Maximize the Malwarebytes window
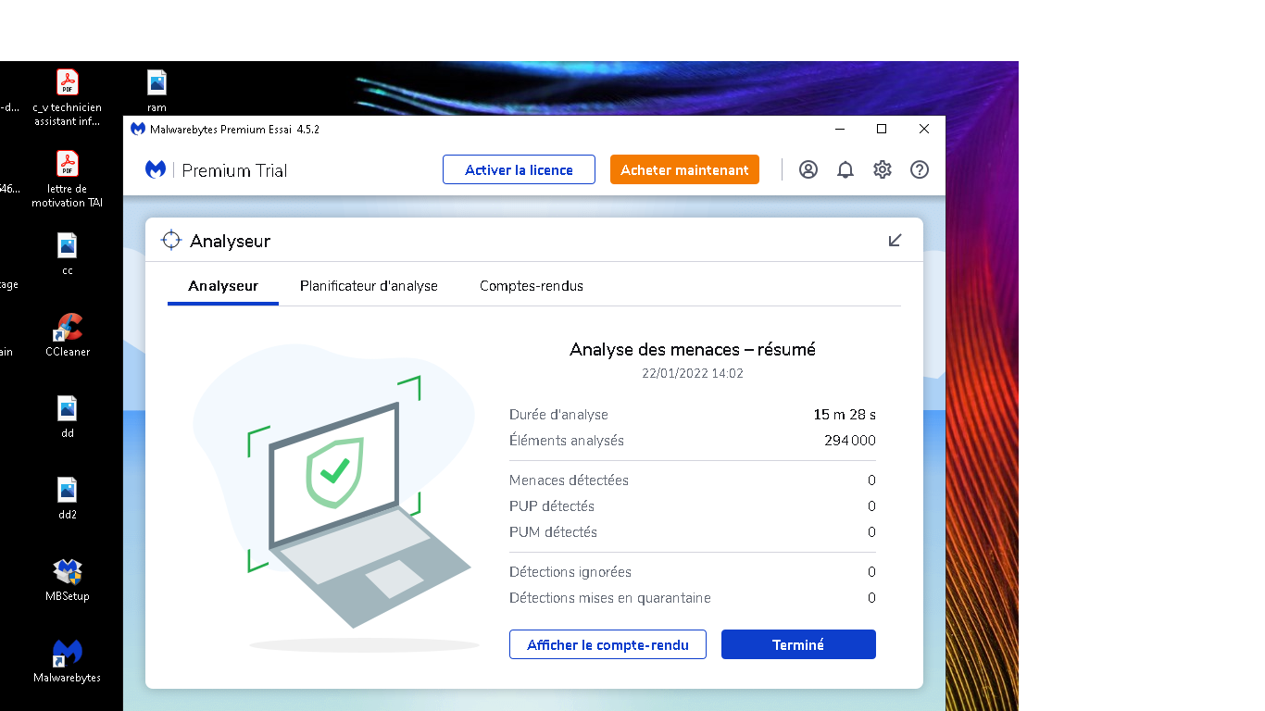 (882, 129)
